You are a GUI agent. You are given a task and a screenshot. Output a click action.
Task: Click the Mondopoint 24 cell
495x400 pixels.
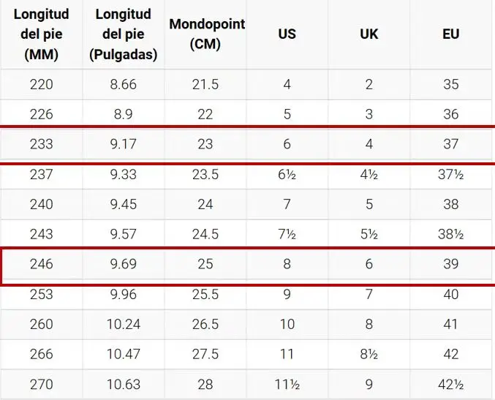pos(205,205)
